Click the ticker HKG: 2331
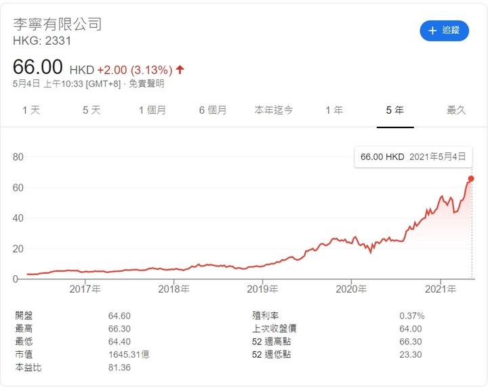 click(x=42, y=41)
